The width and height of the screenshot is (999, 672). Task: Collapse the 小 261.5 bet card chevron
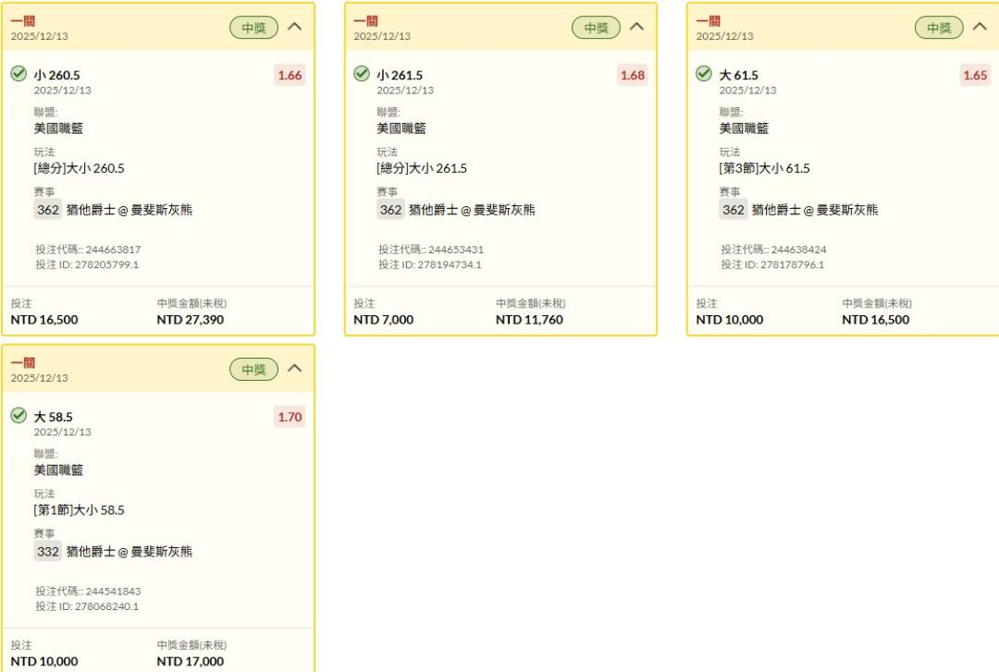(637, 27)
